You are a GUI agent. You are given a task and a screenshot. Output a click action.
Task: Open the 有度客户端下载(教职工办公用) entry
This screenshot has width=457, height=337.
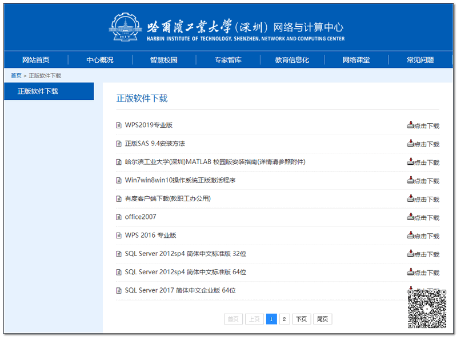(x=168, y=198)
